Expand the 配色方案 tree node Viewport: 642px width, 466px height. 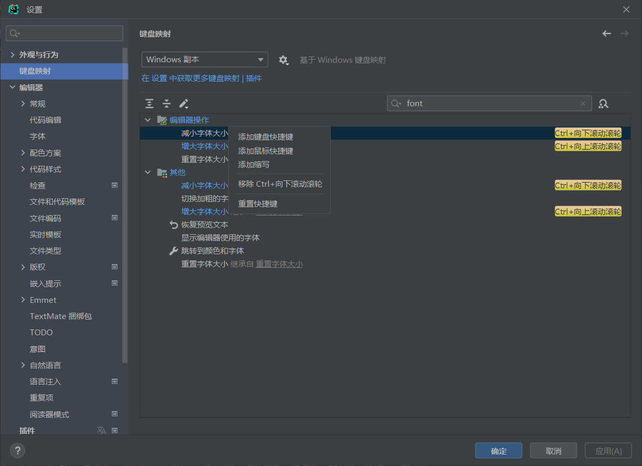23,153
